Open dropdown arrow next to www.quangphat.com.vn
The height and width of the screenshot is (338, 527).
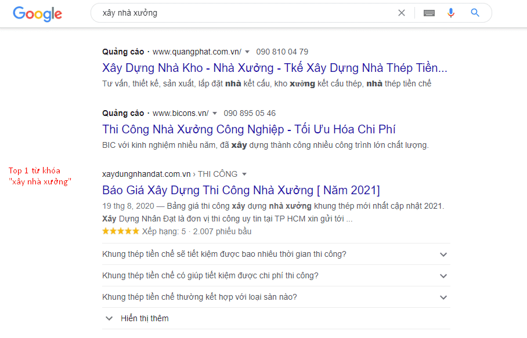tap(247, 52)
